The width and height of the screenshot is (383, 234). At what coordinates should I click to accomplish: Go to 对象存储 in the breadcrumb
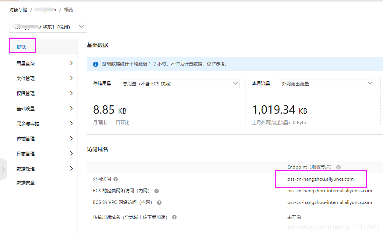pyautogui.click(x=18, y=10)
